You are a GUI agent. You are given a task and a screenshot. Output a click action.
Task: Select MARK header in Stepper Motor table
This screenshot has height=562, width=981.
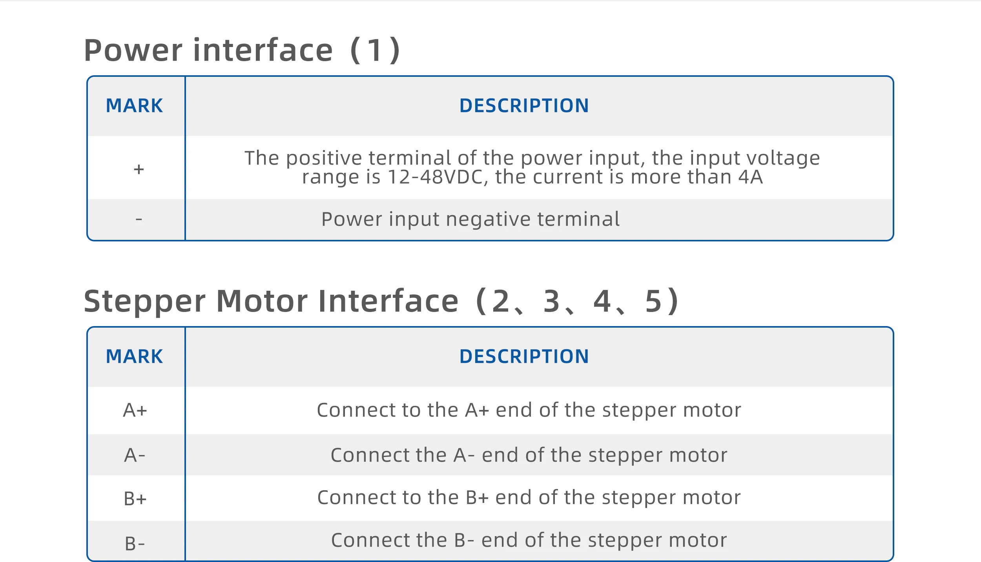pyautogui.click(x=135, y=357)
